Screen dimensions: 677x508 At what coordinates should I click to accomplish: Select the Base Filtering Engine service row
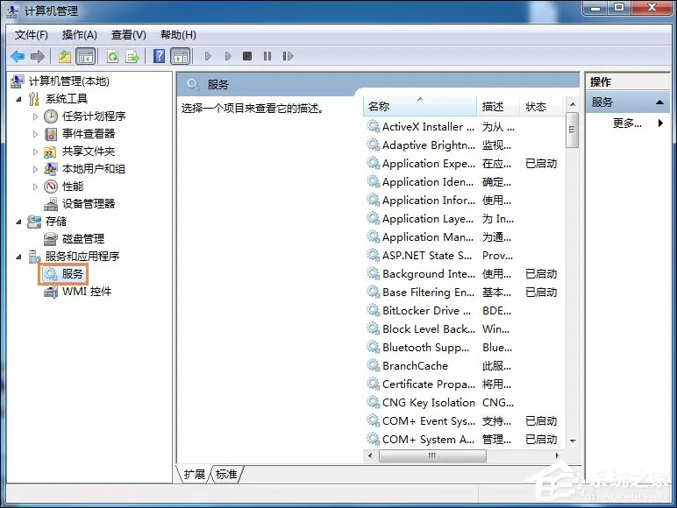point(464,293)
